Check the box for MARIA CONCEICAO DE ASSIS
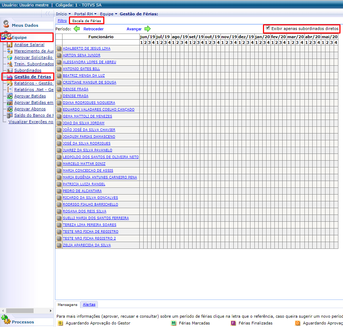 coord(59,171)
